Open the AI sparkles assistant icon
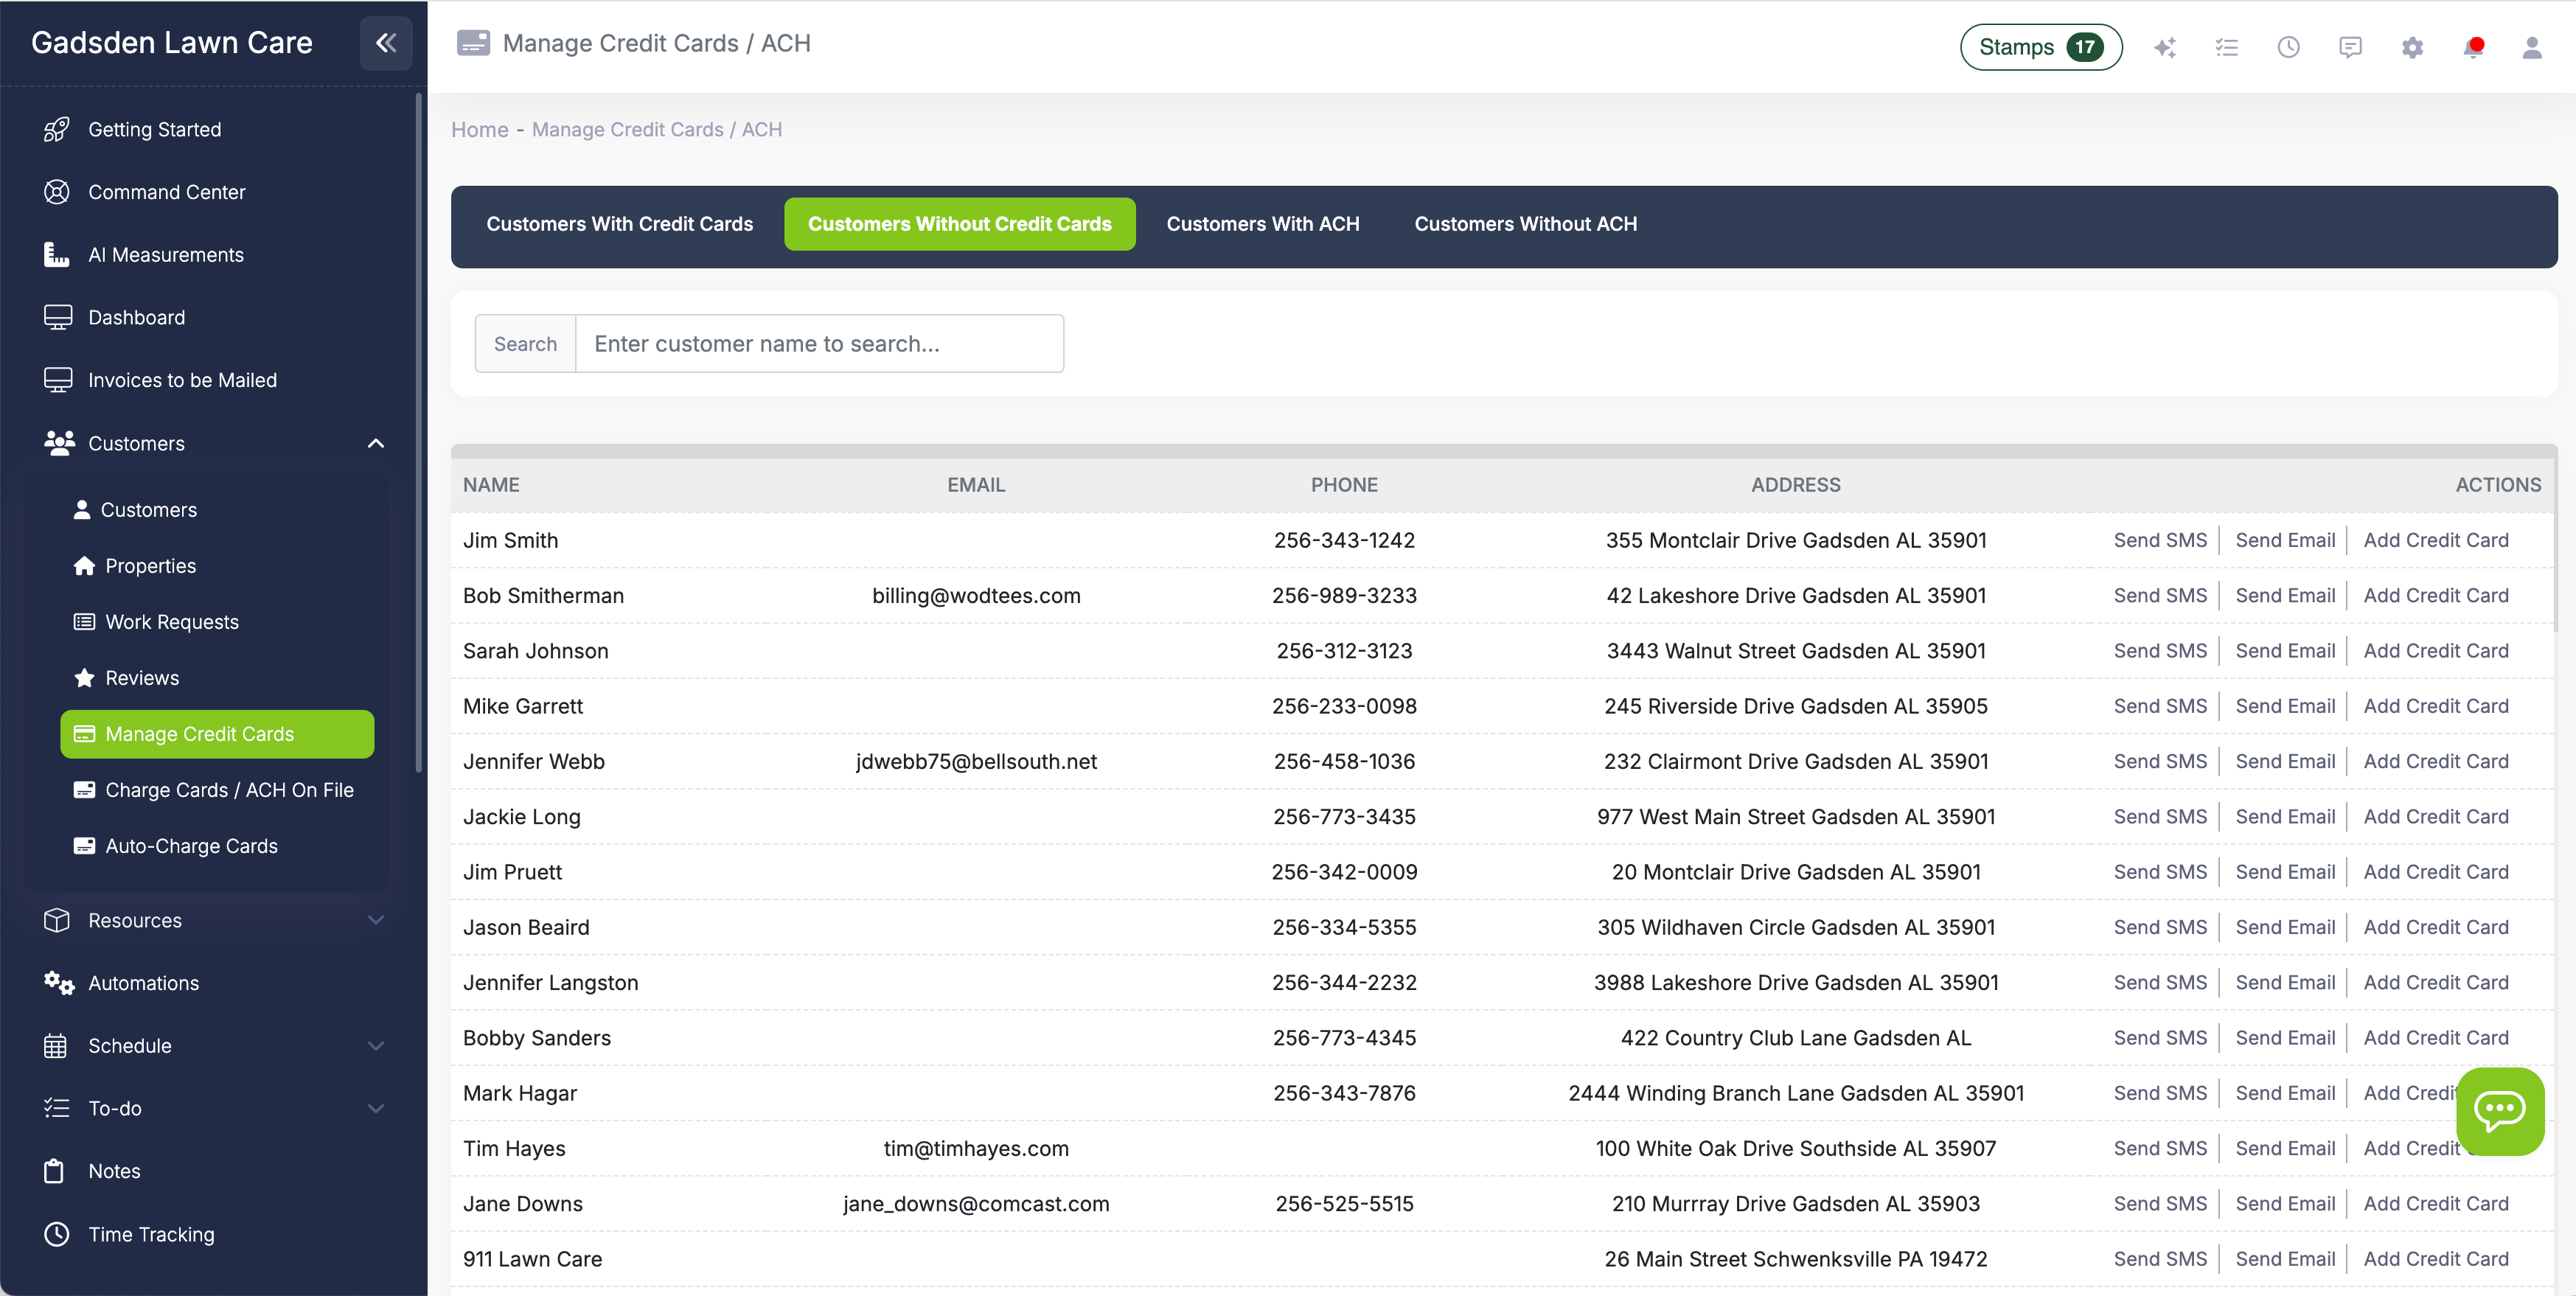 (x=2165, y=46)
